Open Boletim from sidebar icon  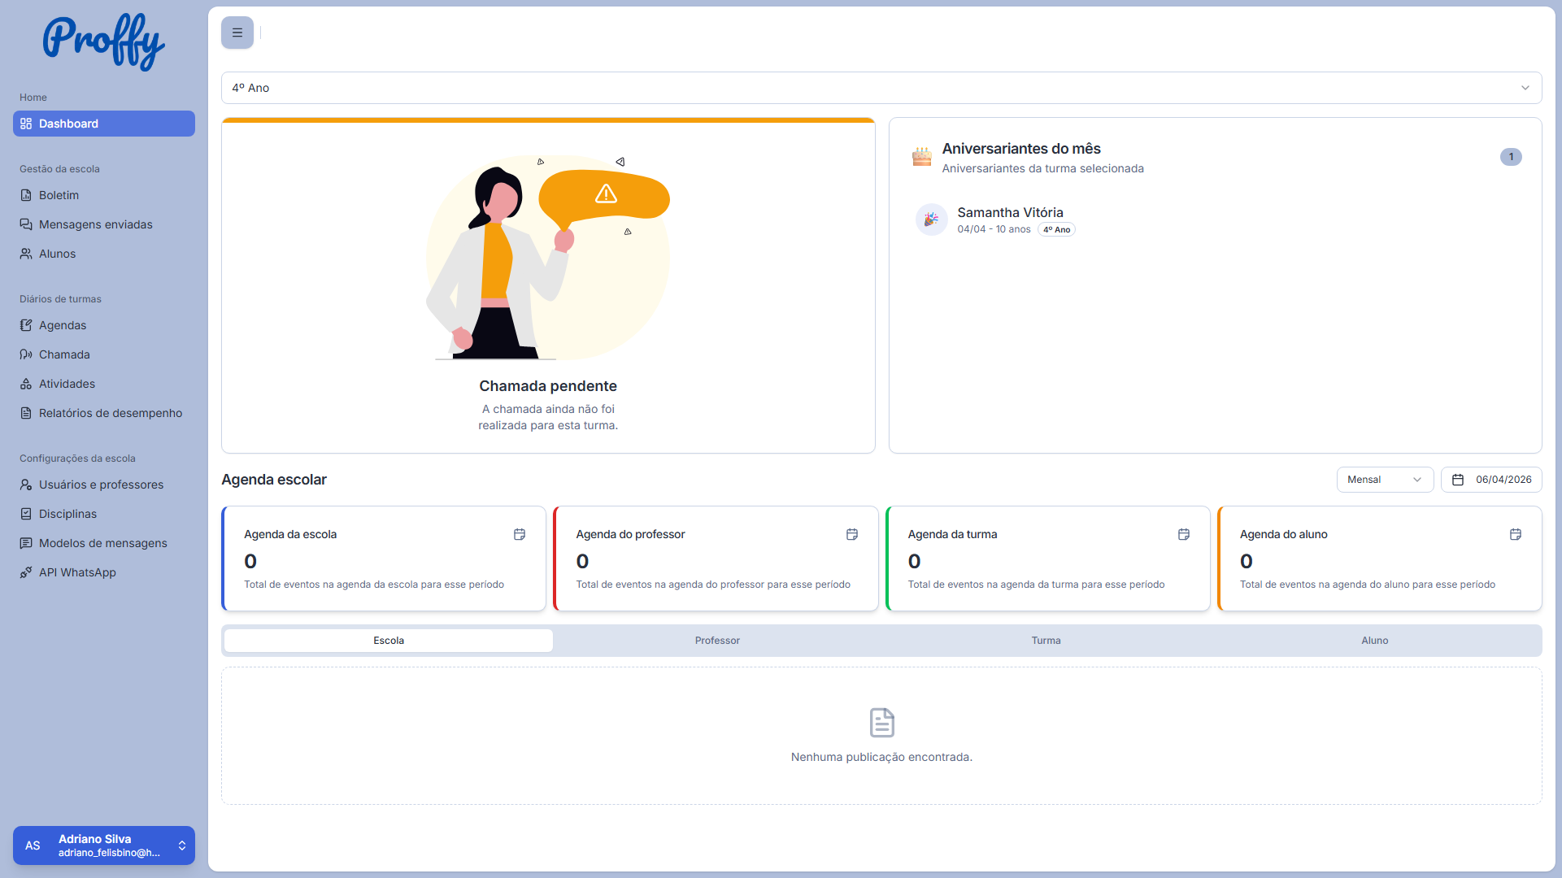(x=26, y=195)
